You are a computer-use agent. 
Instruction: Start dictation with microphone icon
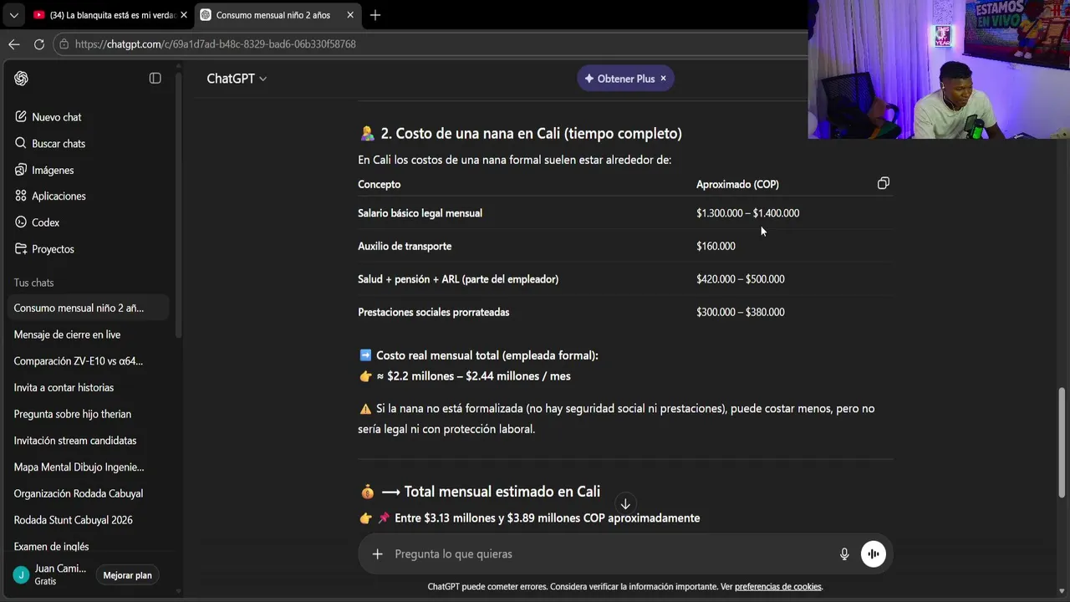coord(844,554)
